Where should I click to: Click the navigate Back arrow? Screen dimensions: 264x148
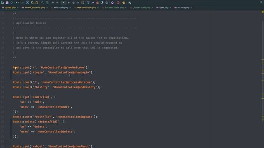click(53, 3)
